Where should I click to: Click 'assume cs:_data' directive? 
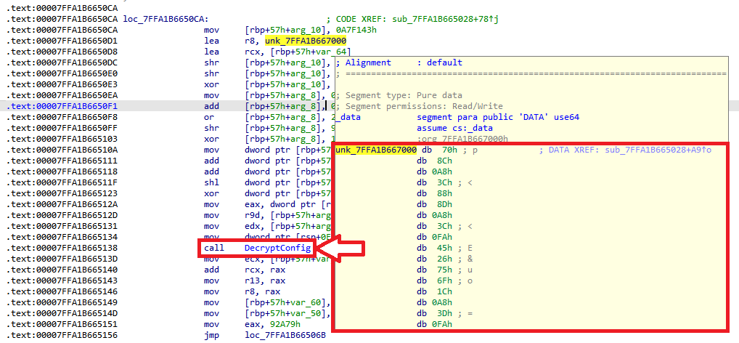tap(454, 129)
